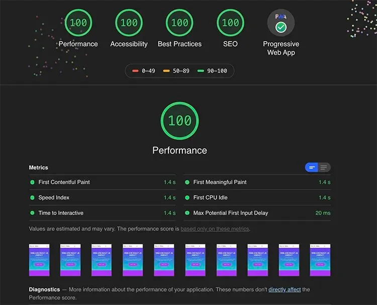Click the 1.4 s value for Speed Index
Viewport: 377px width, 305px height.
(169, 198)
